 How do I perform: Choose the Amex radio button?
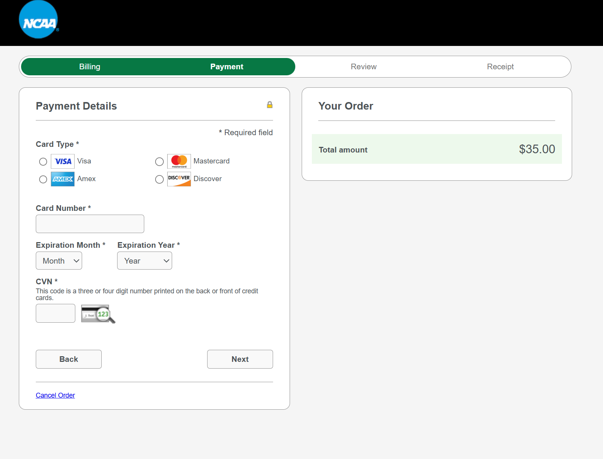click(x=43, y=179)
